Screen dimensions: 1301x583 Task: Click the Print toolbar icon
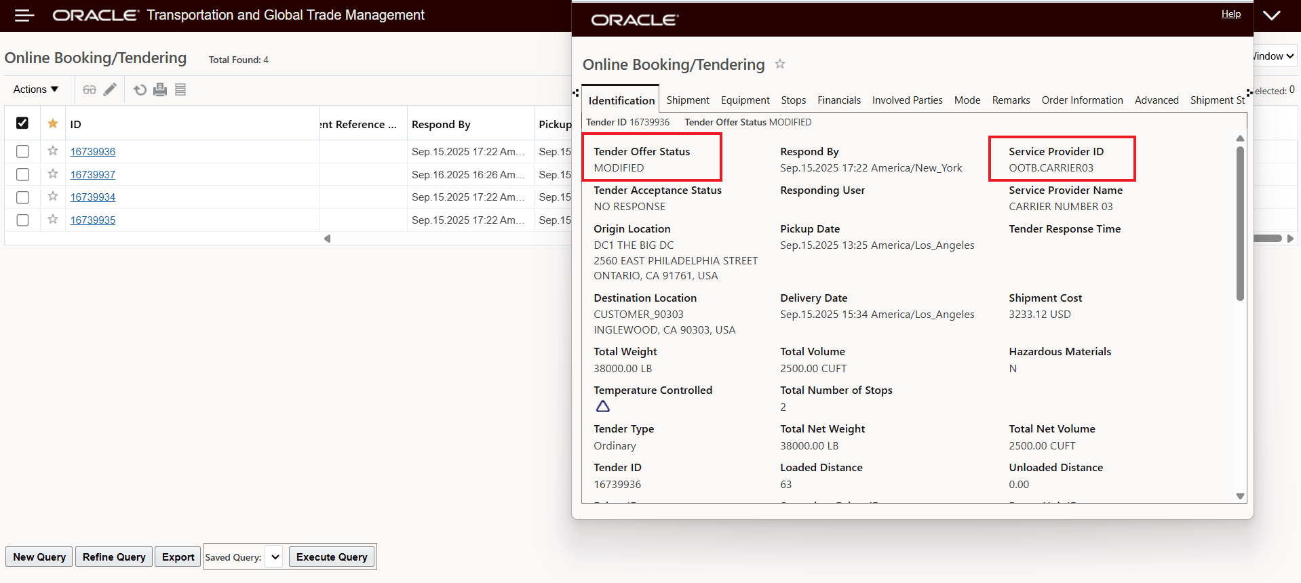(160, 89)
